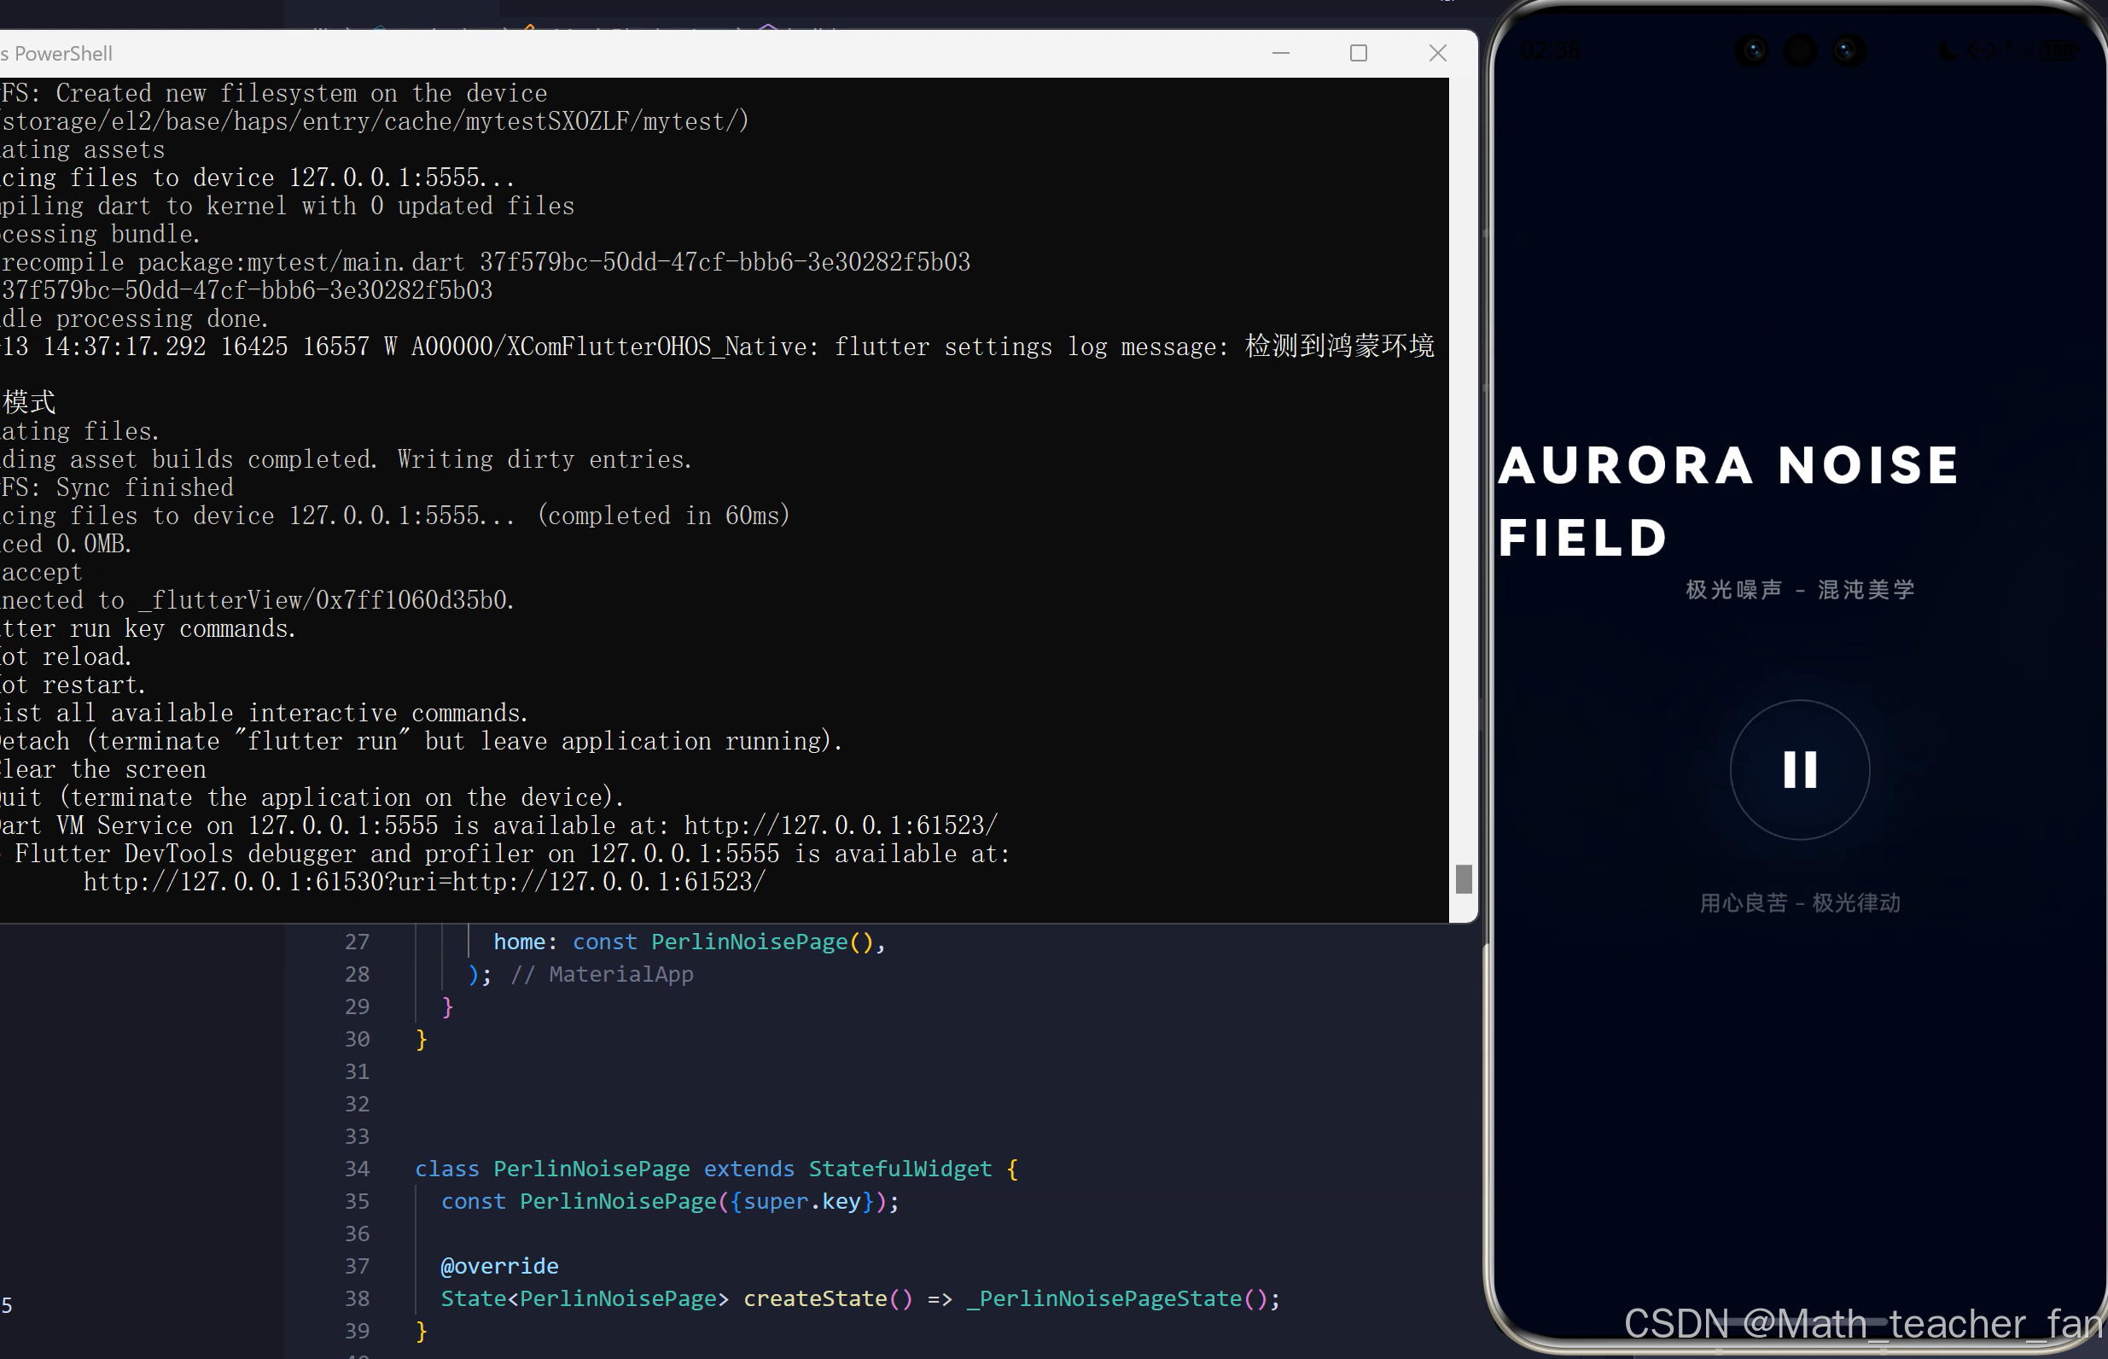The height and width of the screenshot is (1359, 2108).
Task: Open the Dart VM Service URL ending 61523/
Action: 841,825
